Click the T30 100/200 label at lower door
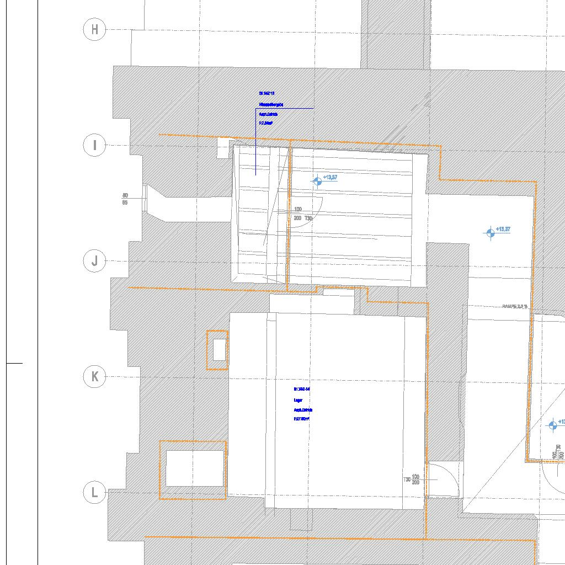 [412, 479]
